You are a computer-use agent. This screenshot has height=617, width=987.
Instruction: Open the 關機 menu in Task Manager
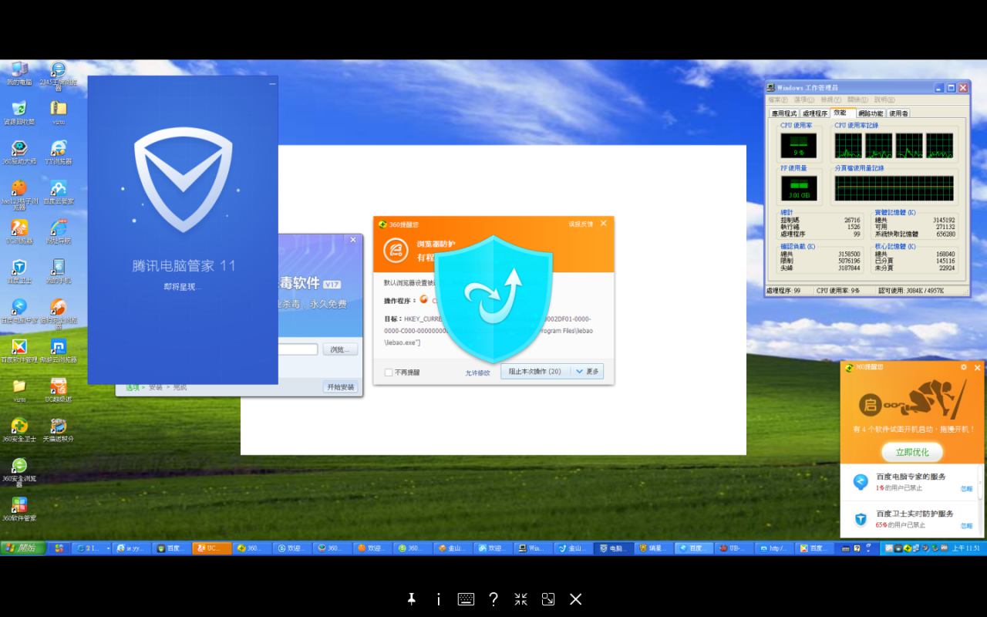pos(857,99)
